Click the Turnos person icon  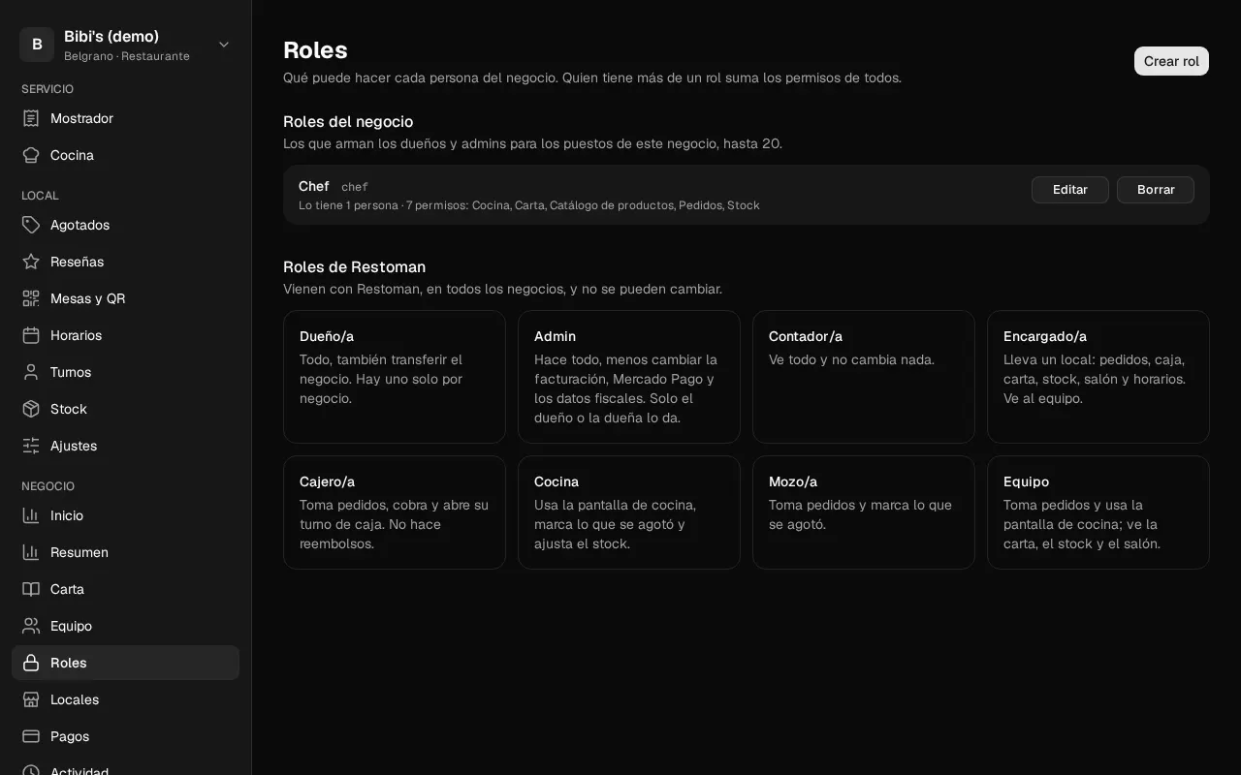(31, 372)
